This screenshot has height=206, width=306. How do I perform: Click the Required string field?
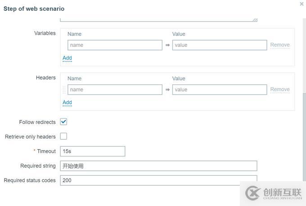[x=158, y=166]
